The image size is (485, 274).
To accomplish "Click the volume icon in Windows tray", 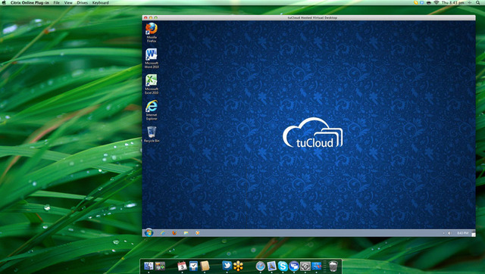I will pyautogui.click(x=449, y=233).
